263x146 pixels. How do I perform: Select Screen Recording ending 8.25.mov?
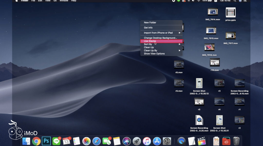(x=199, y=120)
